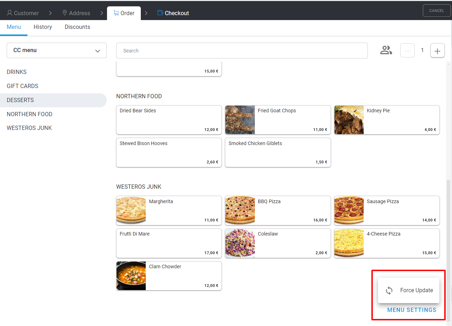Open the Menu Settings link

tap(412, 310)
